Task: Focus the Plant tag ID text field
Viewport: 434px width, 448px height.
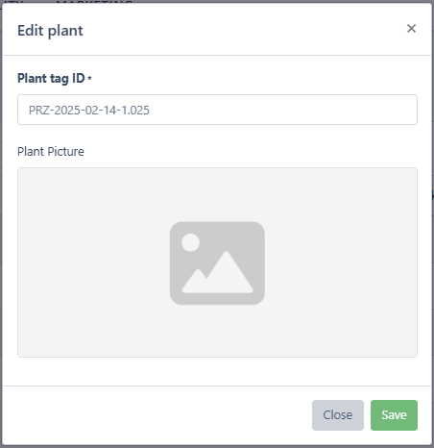Action: click(217, 110)
